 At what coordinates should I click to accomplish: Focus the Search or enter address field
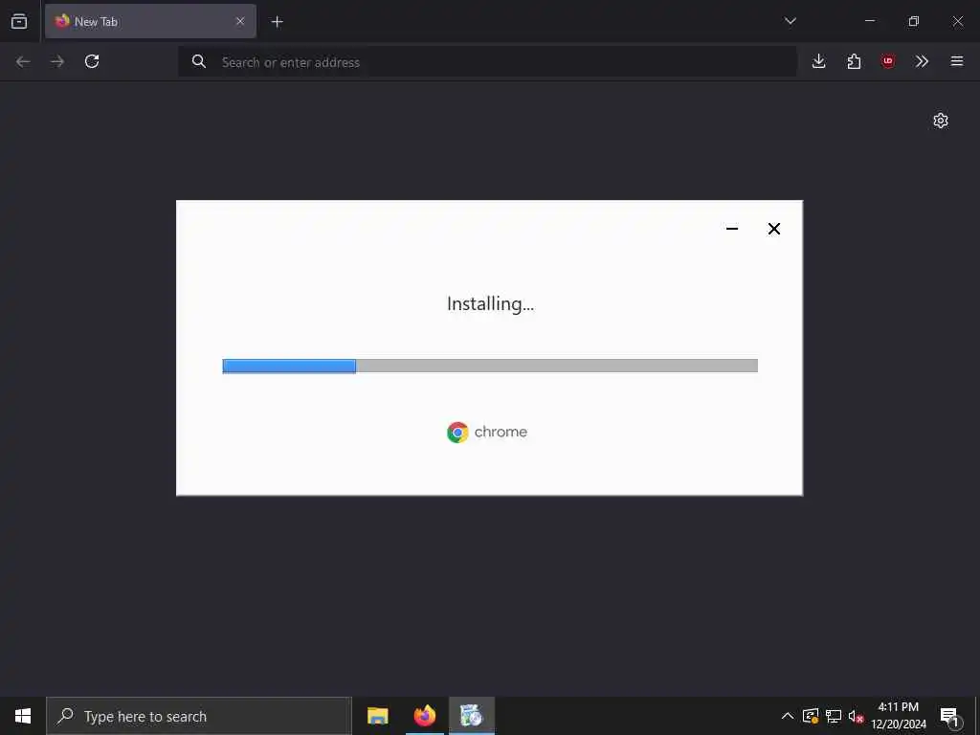[x=487, y=62]
